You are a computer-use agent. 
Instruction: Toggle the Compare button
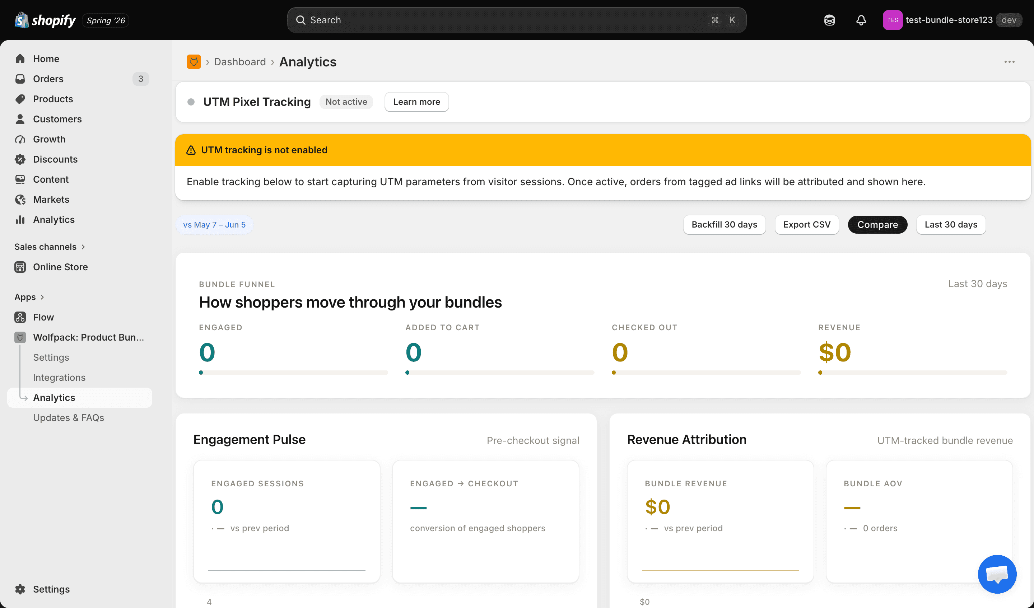(x=877, y=224)
